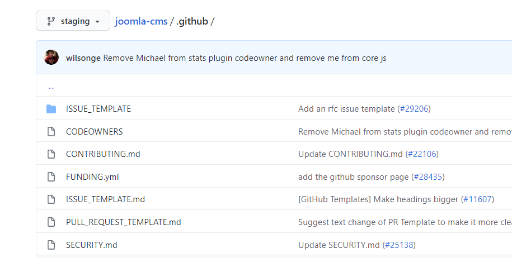Go to joomla-cms breadcrumb root
The width and height of the screenshot is (512, 258).
coord(141,21)
